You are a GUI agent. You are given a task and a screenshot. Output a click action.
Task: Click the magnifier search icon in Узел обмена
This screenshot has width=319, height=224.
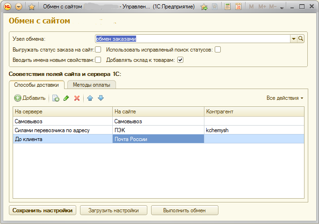coord(300,39)
